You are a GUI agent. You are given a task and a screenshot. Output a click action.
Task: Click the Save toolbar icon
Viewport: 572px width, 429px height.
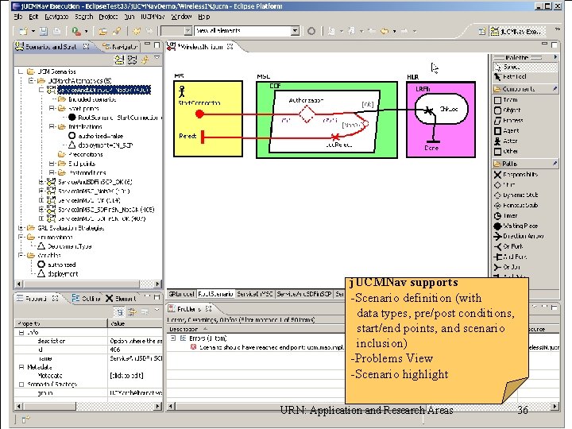[44, 31]
